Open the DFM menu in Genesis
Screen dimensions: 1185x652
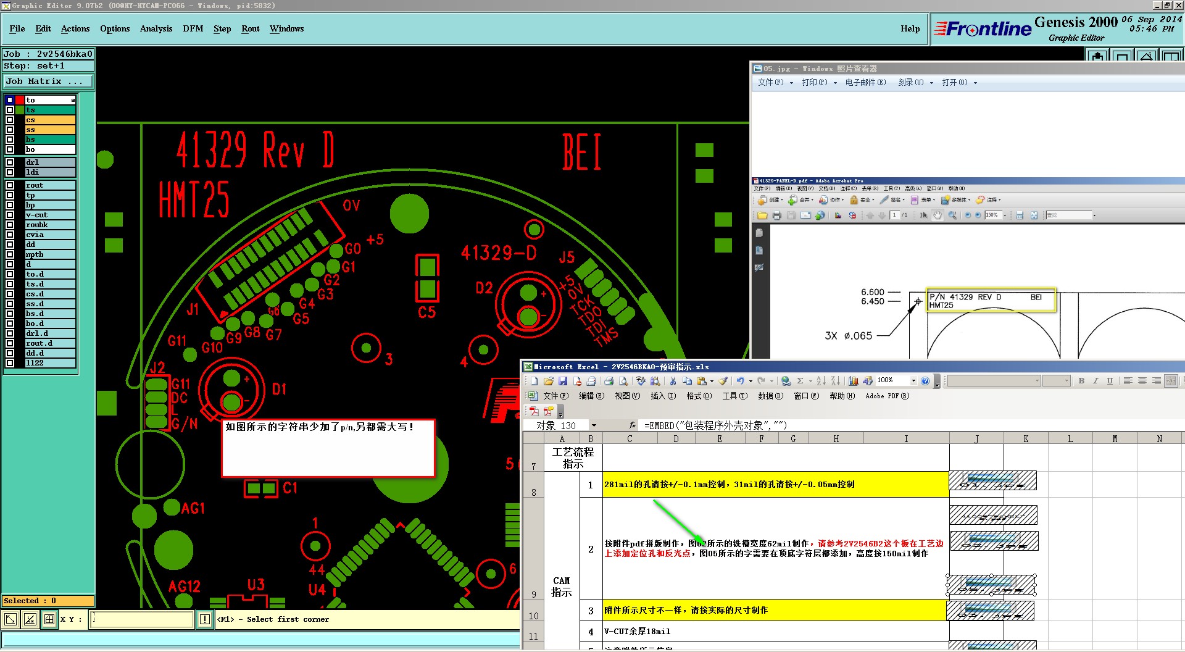click(193, 28)
